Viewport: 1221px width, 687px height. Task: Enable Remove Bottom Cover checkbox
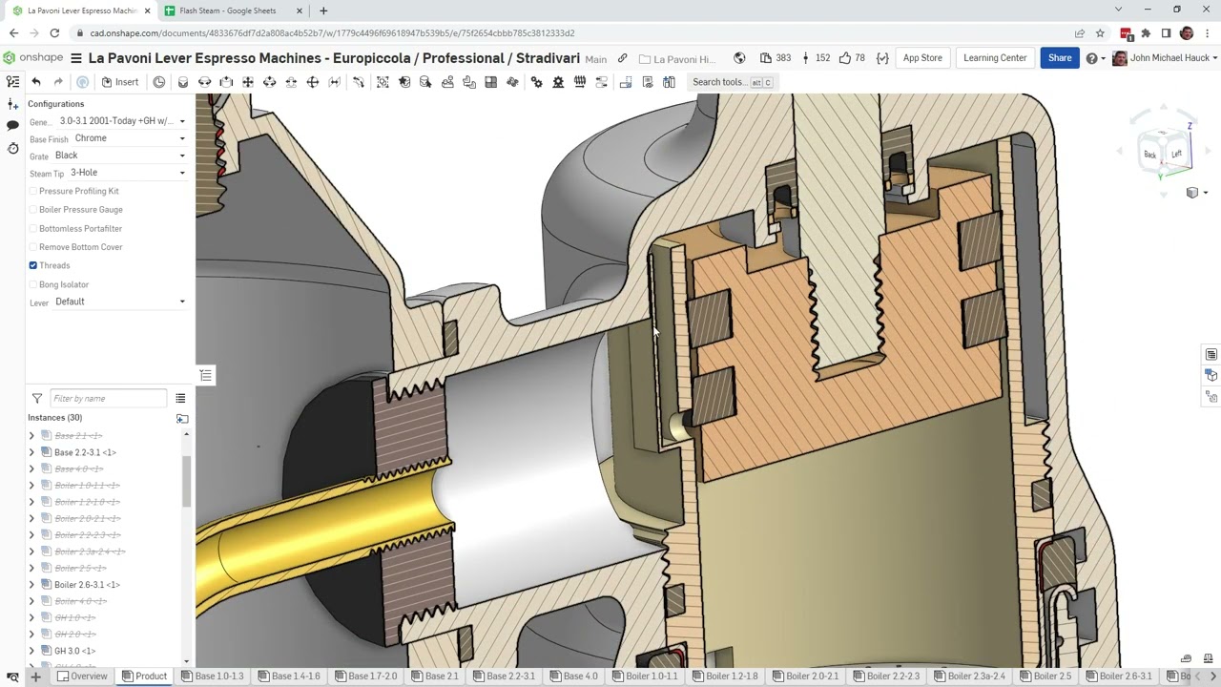click(33, 247)
